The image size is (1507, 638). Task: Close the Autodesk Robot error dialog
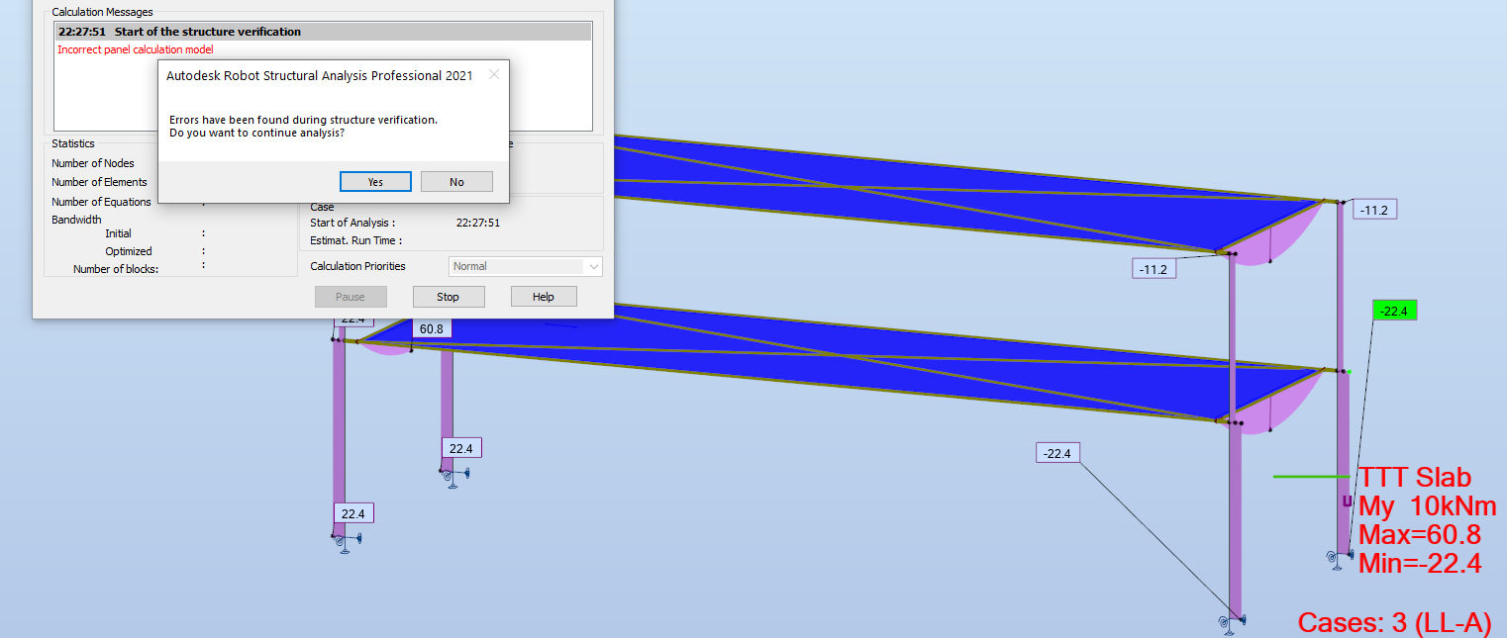coord(494,75)
